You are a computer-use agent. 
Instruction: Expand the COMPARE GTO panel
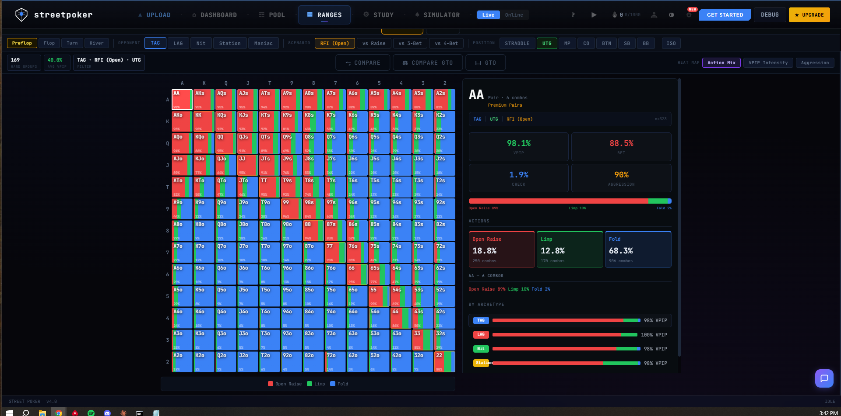click(427, 62)
